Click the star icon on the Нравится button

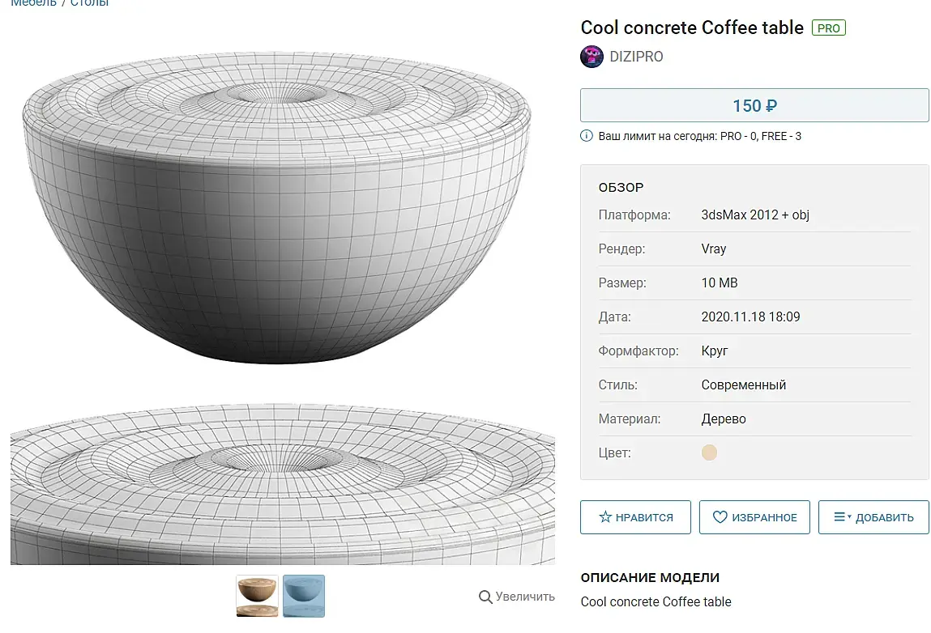point(604,517)
